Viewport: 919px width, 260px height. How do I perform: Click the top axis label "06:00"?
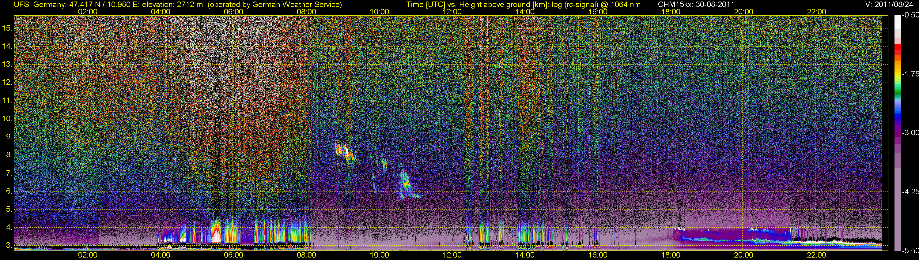pyautogui.click(x=233, y=12)
